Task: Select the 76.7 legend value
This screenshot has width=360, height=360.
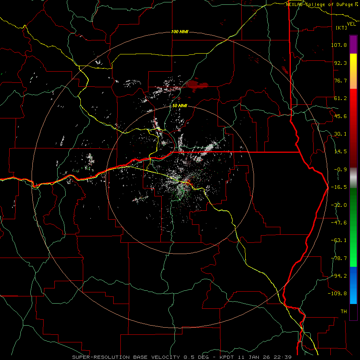Action: coord(340,80)
